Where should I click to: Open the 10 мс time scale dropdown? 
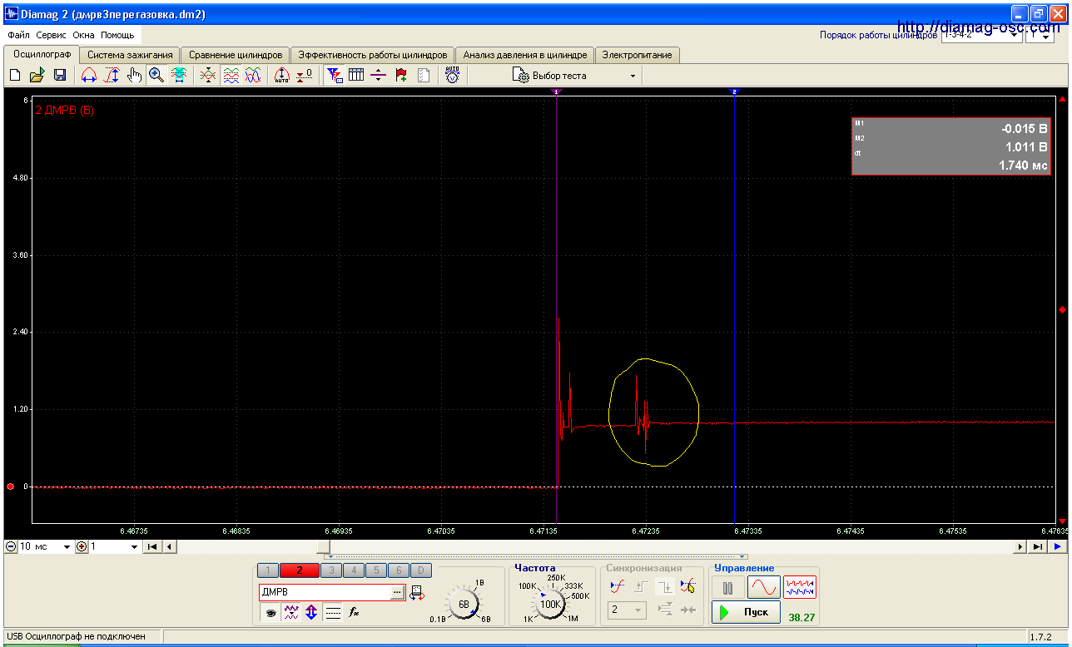point(67,547)
